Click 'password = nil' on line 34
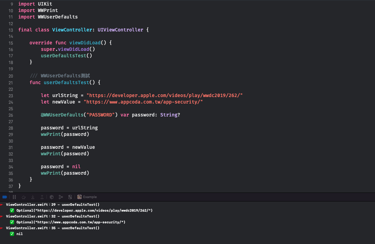The width and height of the screenshot is (375, 244). [x=61, y=167]
